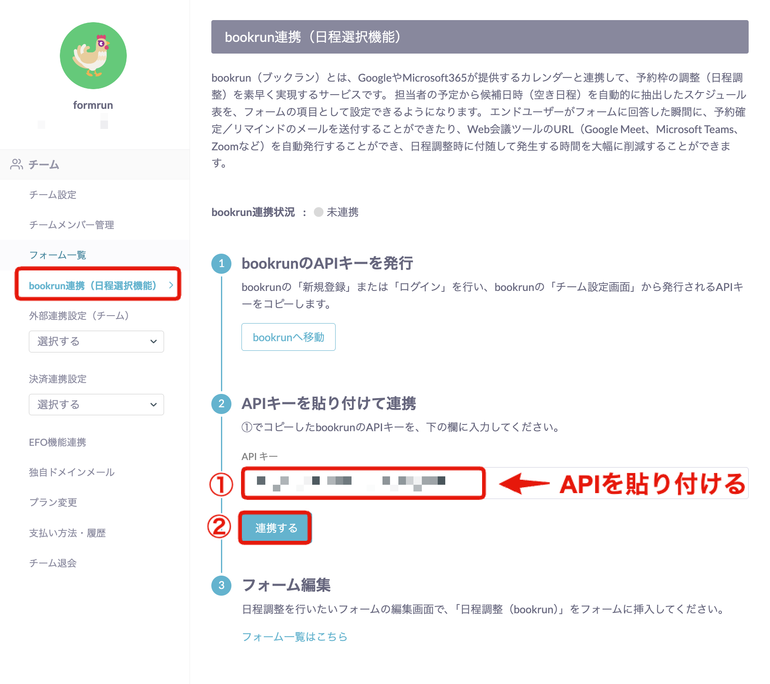This screenshot has height=684, width=770.
Task: Click 決済連携設定 label
Action: tap(58, 379)
